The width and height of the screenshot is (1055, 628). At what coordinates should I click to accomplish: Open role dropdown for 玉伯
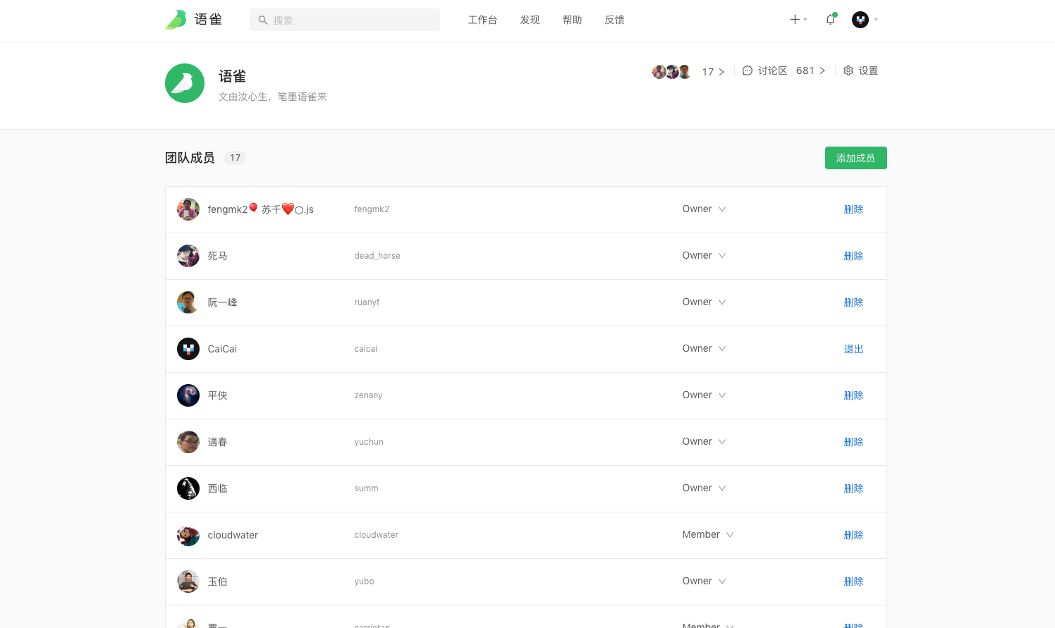click(x=721, y=581)
